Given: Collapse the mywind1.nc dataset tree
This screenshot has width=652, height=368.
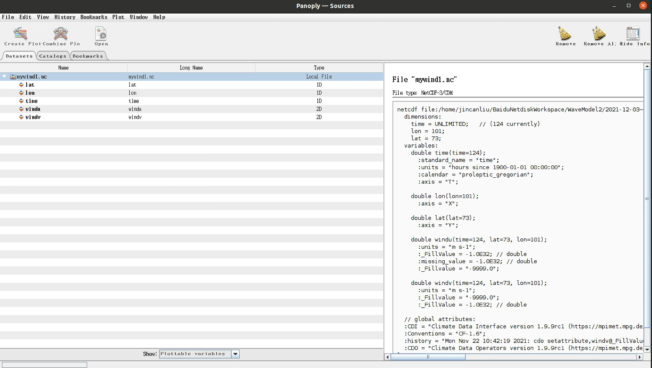Looking at the screenshot, I should (4, 77).
